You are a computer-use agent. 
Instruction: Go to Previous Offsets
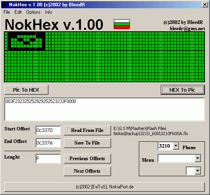[x=87, y=159]
